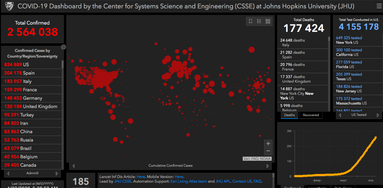Select the '43 079 Brazil' row
The height and width of the screenshot is (188, 383).
coord(31,148)
